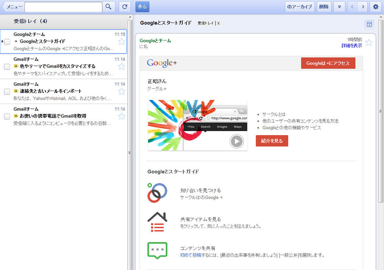
Task: Click sender name Googleとチーム in reading pane
Action: (x=155, y=40)
